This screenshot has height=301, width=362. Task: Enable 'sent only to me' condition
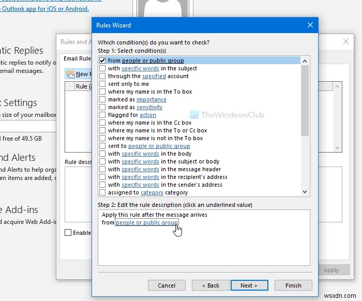102,84
